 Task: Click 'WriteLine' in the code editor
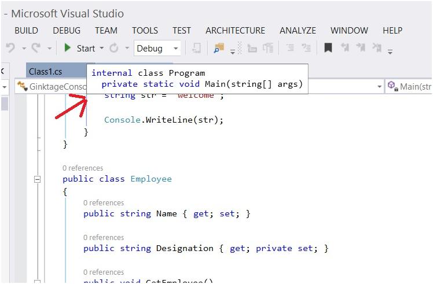click(169, 120)
